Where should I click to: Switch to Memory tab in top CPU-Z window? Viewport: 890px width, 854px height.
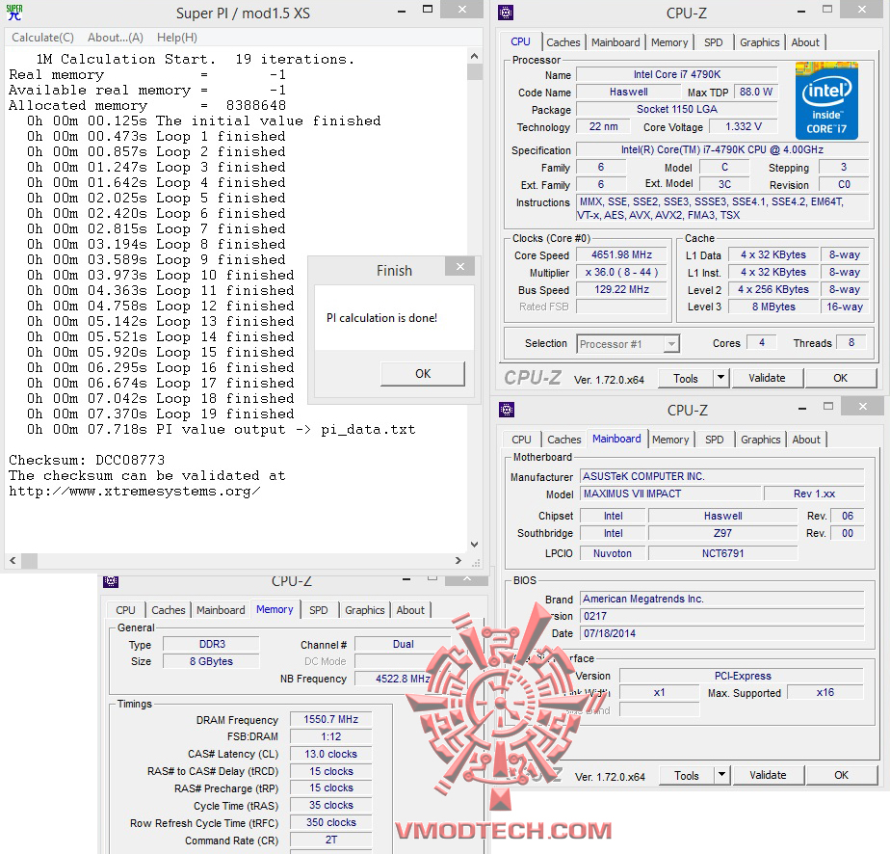point(669,42)
